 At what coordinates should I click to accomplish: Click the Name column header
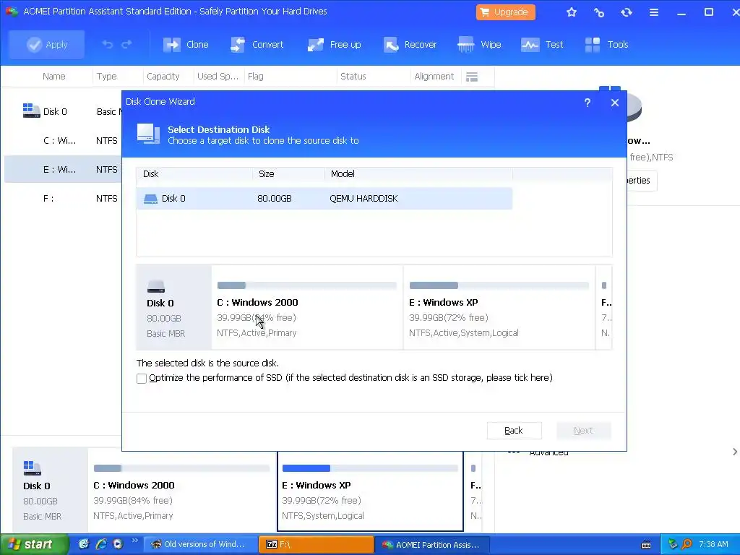(53, 77)
